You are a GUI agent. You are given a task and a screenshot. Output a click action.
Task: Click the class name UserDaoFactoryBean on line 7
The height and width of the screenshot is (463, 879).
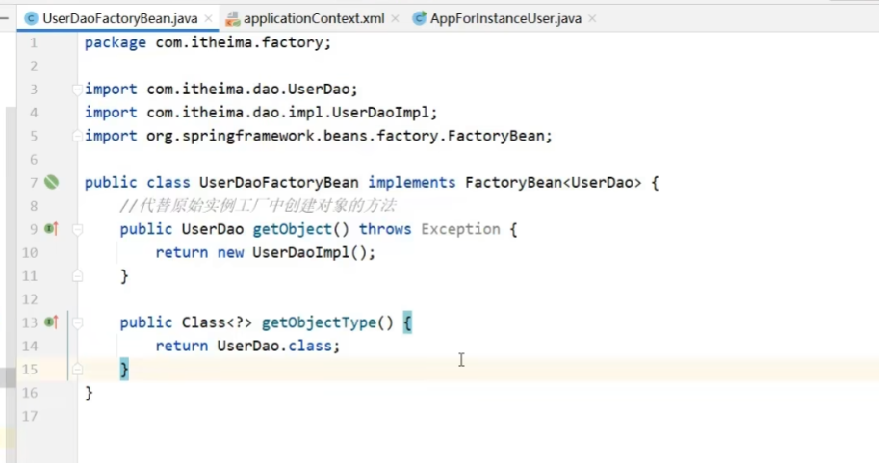[278, 182]
